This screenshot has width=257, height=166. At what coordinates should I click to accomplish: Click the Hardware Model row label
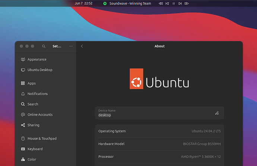(111, 144)
